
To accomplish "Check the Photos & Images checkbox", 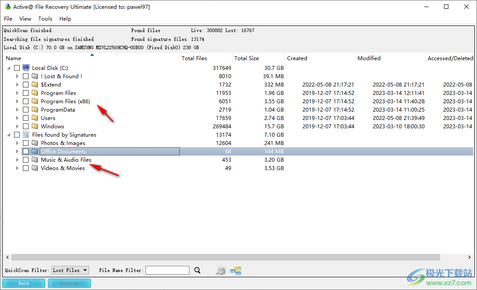I will 26,143.
